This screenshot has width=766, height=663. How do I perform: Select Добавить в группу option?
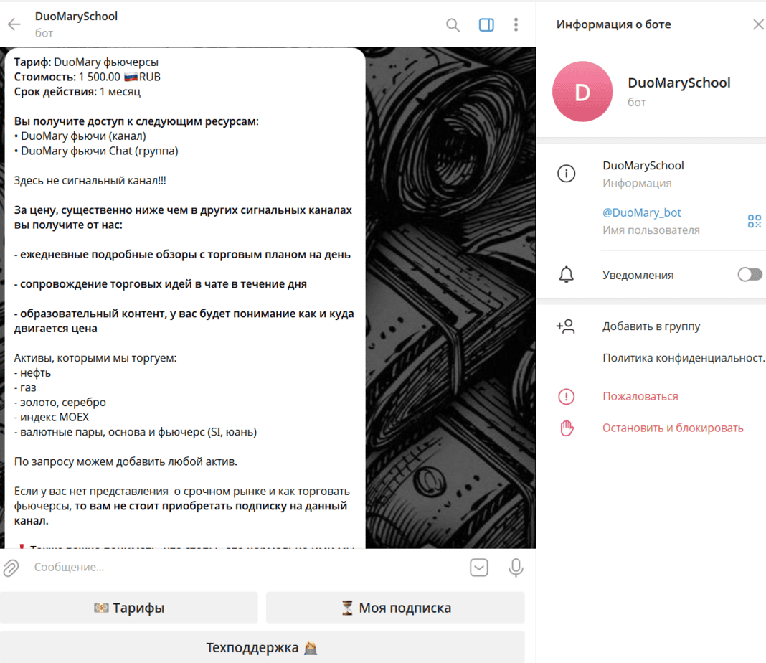(651, 326)
